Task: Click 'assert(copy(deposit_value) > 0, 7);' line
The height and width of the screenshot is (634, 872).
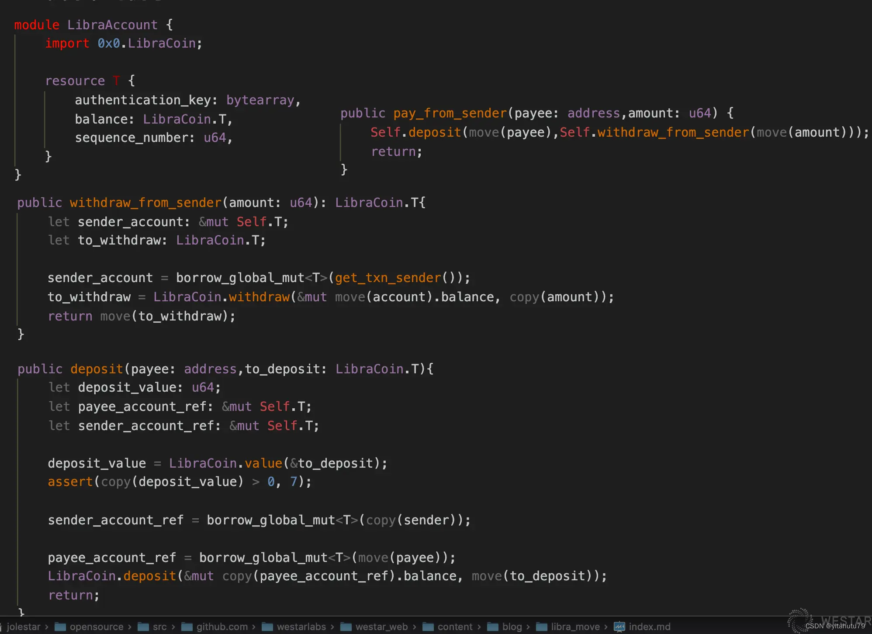Action: pos(180,482)
